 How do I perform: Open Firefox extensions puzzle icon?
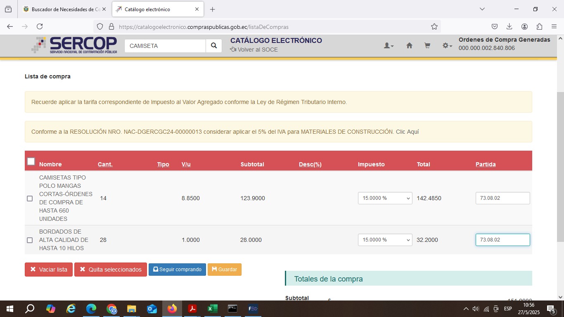(x=539, y=26)
